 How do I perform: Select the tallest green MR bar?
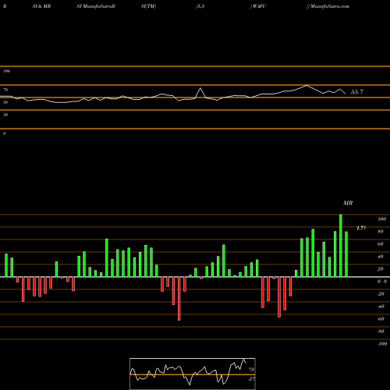click(341, 246)
